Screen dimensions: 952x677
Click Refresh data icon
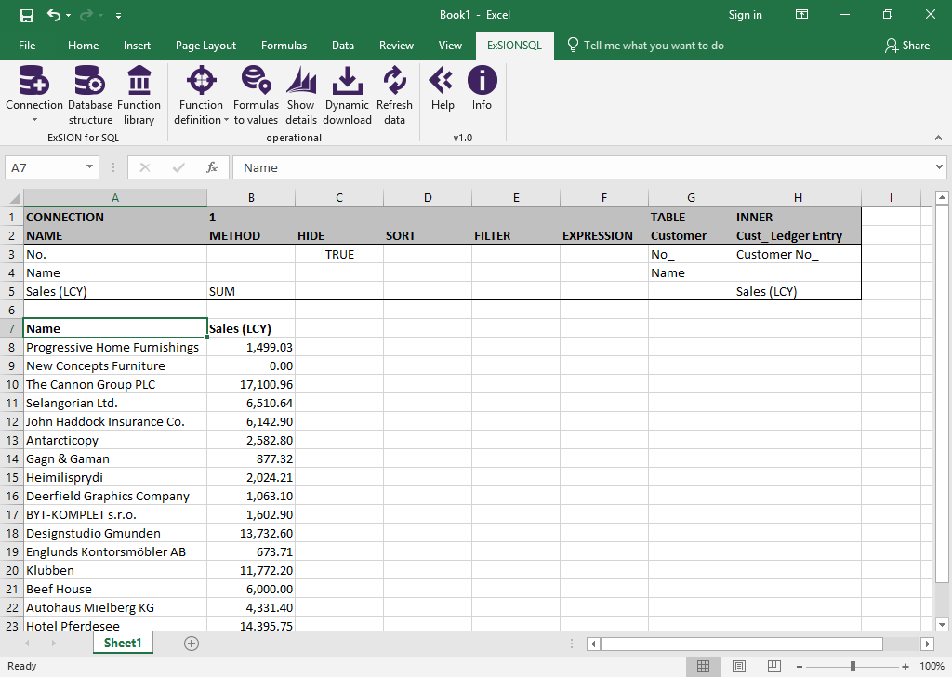pos(394,81)
